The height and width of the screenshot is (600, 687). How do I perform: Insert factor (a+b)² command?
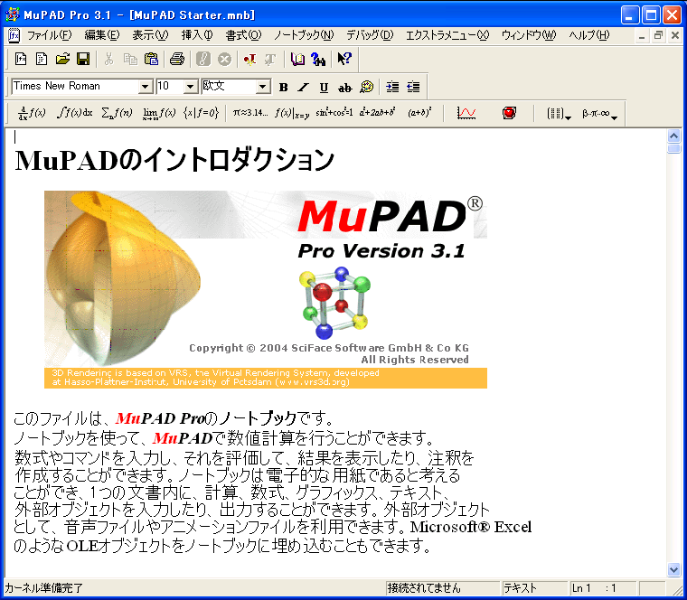coord(419,114)
